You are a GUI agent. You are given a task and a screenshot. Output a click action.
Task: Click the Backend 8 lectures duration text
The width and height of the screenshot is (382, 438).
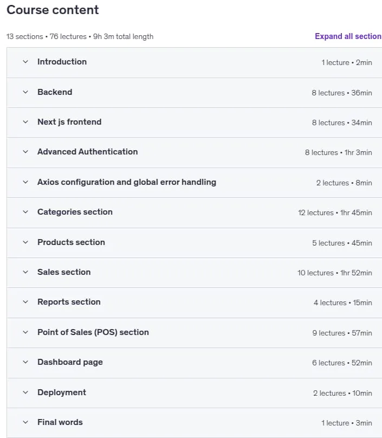point(342,93)
